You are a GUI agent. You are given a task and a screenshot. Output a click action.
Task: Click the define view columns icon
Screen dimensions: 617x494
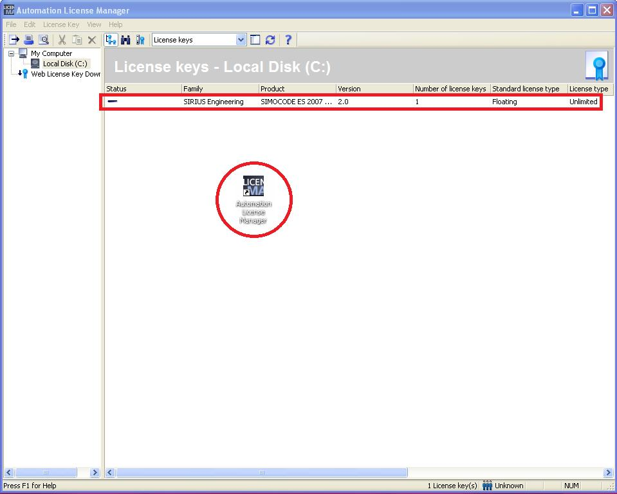pyautogui.click(x=255, y=40)
